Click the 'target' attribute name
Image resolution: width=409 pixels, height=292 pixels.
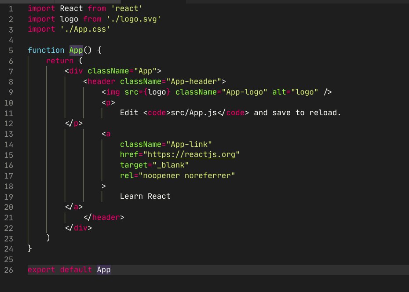[x=134, y=165]
